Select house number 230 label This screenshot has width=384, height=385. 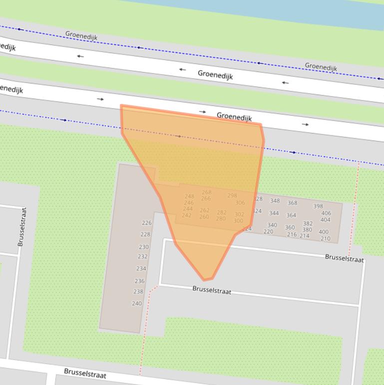point(144,247)
